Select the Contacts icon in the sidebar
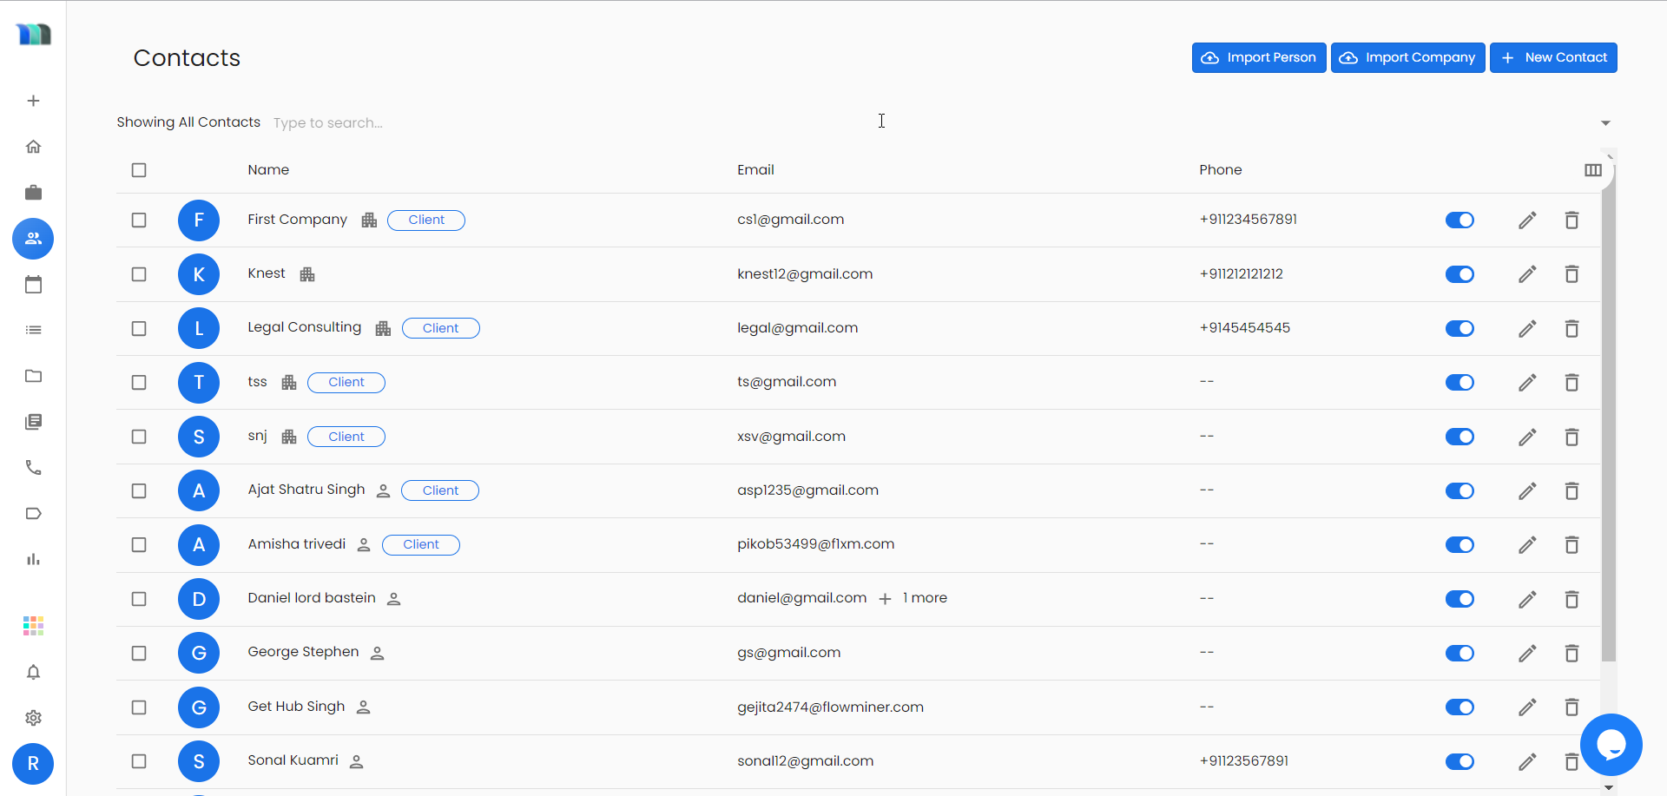Screen dimensions: 1667x796 [x=33, y=239]
